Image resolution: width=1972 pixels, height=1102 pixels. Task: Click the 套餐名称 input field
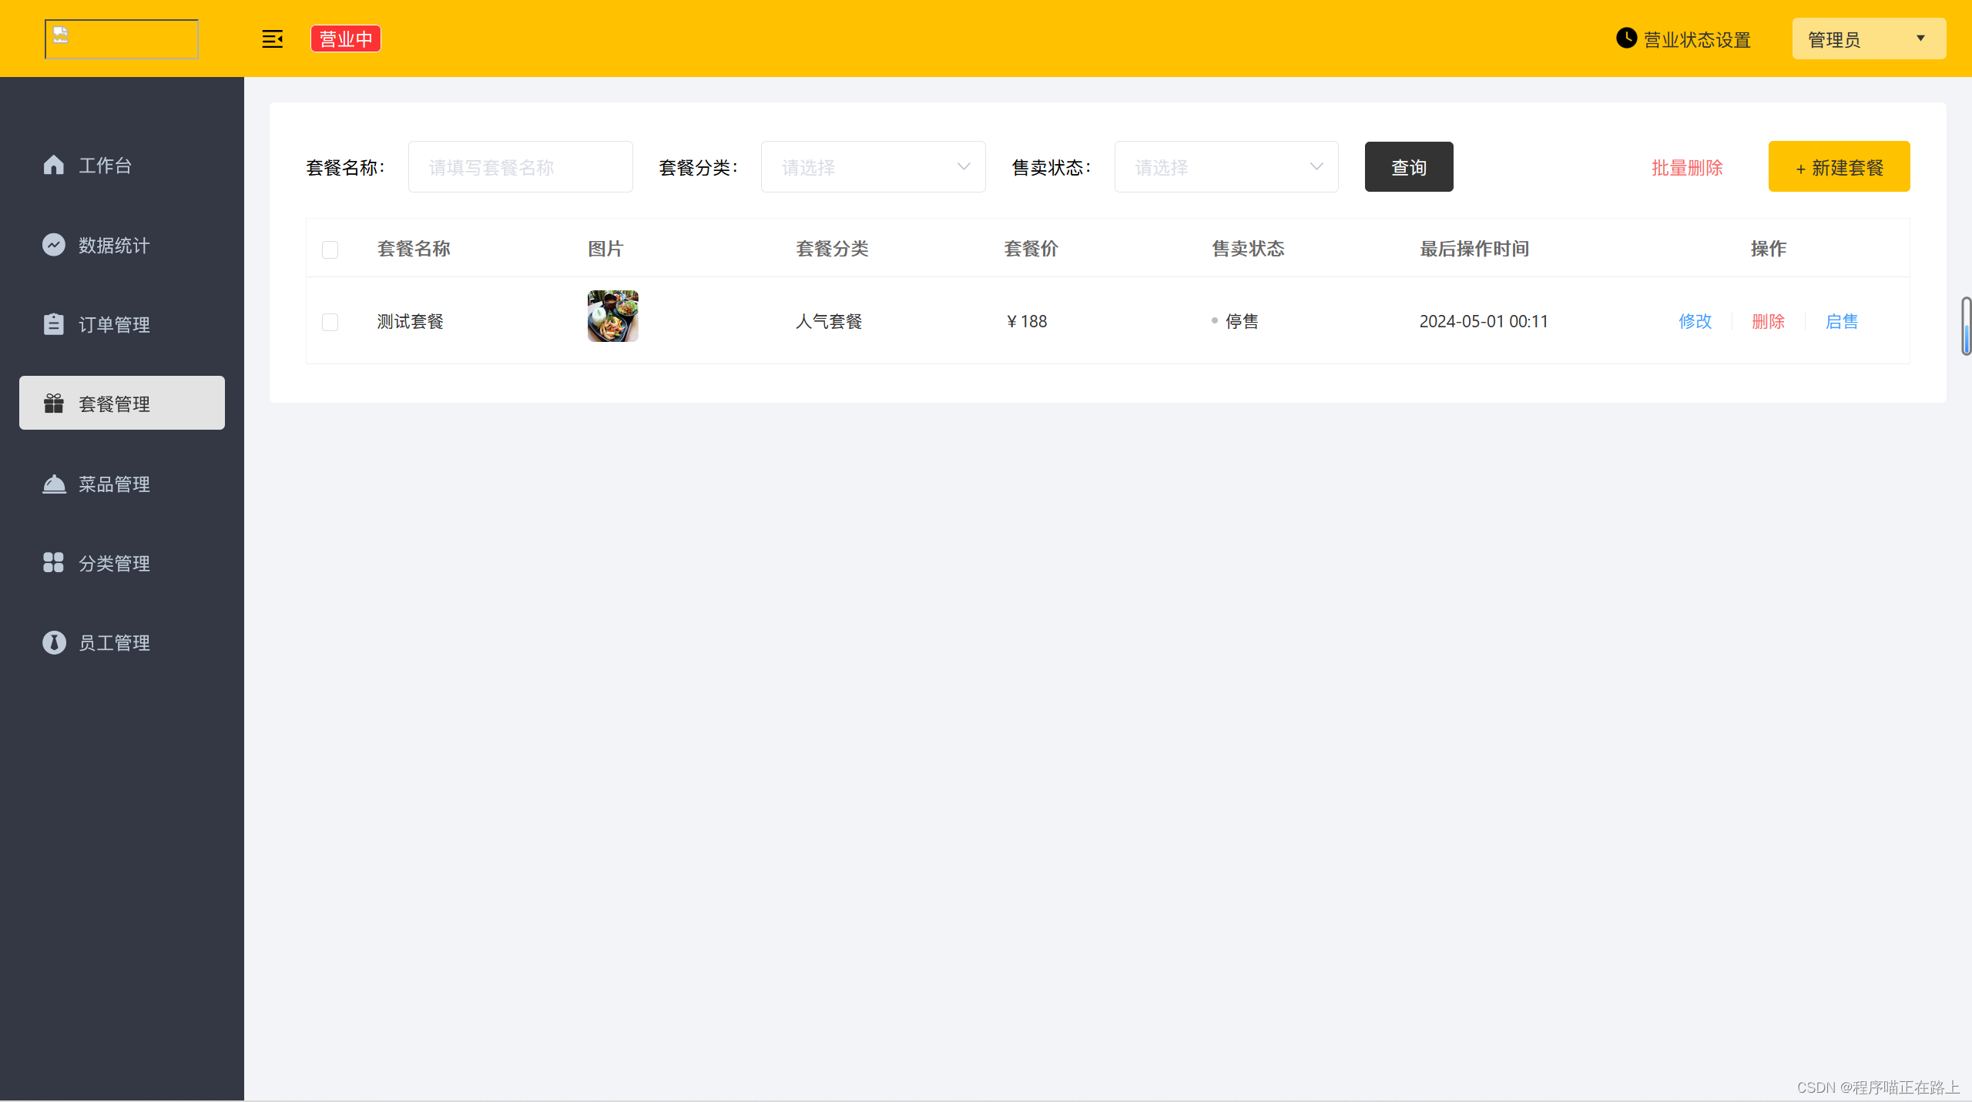pos(520,166)
